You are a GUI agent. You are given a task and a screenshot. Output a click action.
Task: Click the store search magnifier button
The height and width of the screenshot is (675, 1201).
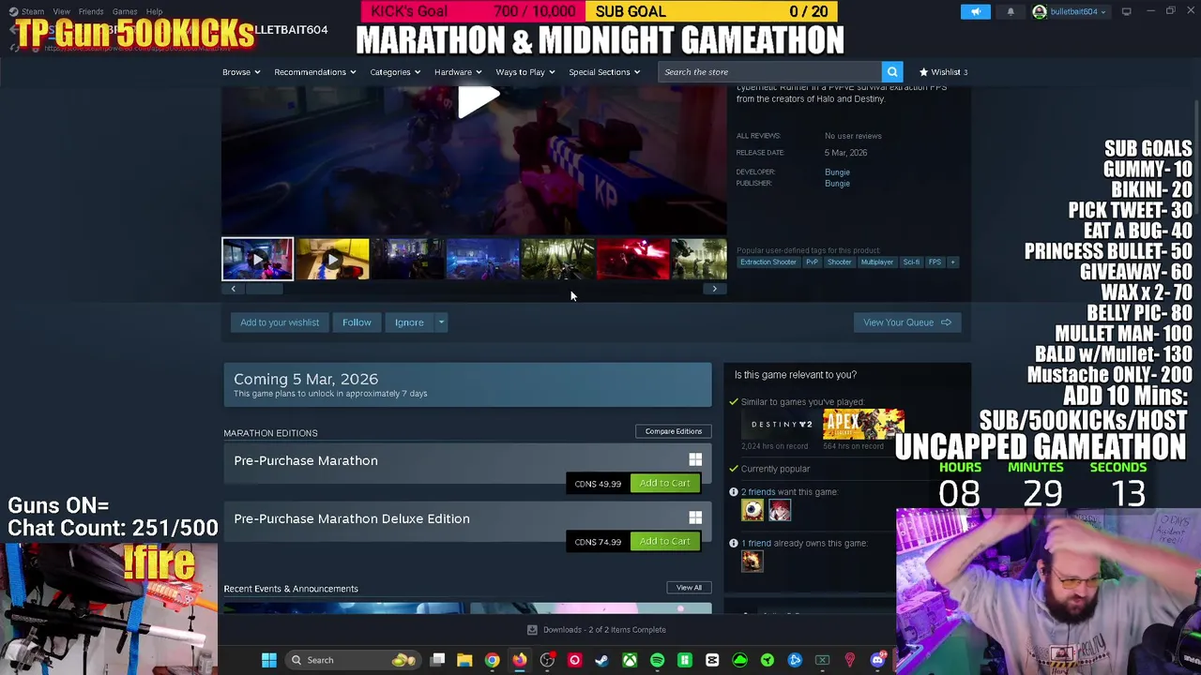[x=892, y=72]
